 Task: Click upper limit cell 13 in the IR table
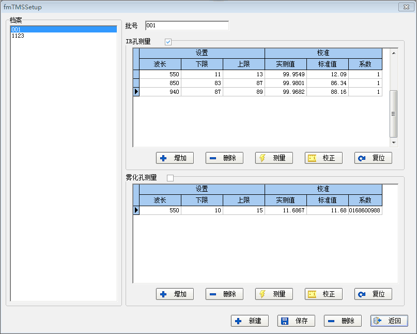(x=244, y=74)
